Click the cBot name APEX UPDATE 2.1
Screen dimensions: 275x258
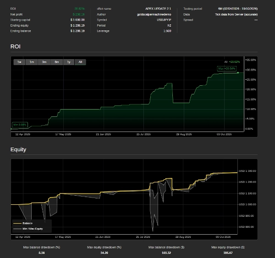pos(158,9)
